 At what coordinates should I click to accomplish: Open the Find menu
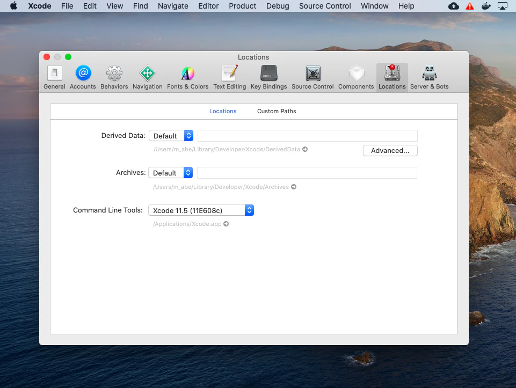pos(141,6)
